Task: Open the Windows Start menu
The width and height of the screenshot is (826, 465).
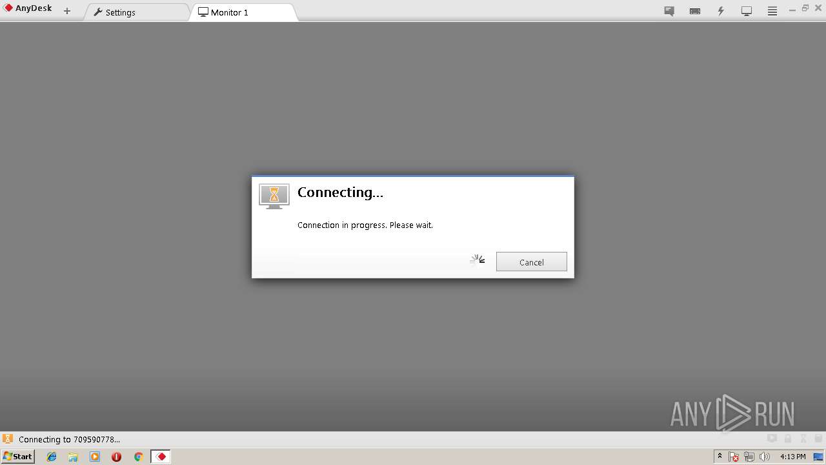Action: coord(17,456)
